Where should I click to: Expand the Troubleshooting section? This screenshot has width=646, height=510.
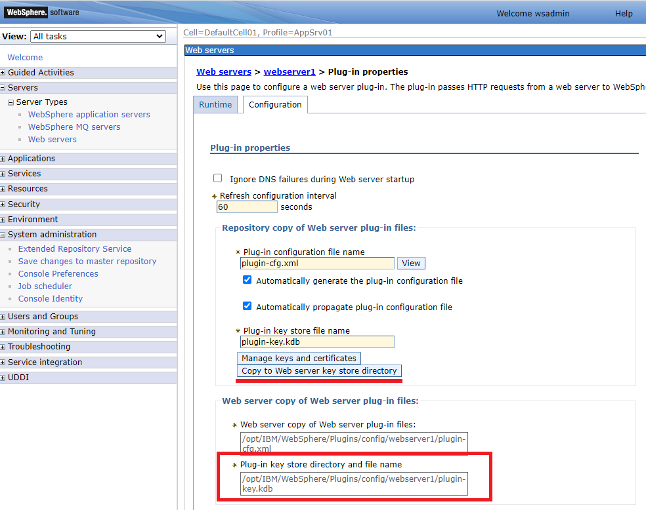click(x=3, y=347)
